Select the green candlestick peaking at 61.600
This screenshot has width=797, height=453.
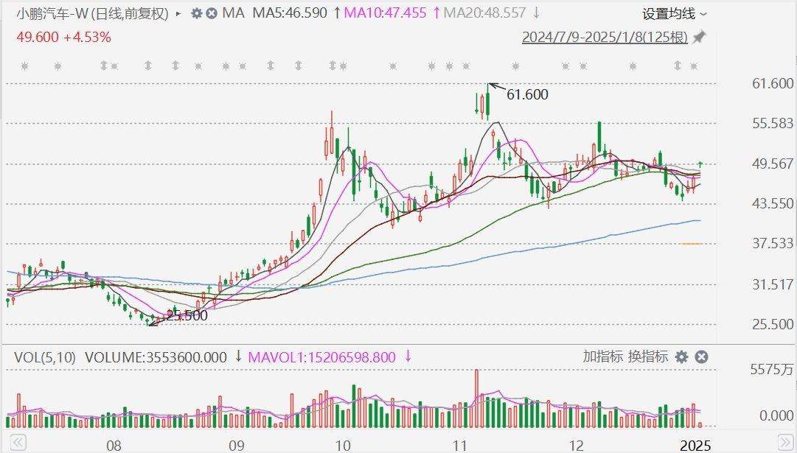(x=487, y=102)
